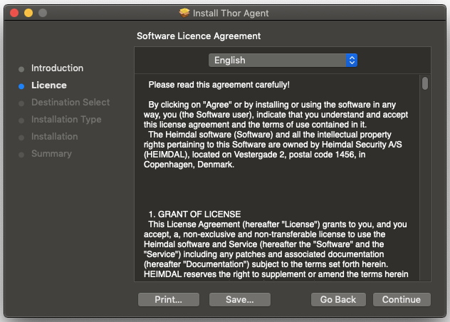Viewport: 450px width, 322px height.
Task: Click the Installation step in the sidebar
Action: pyautogui.click(x=55, y=137)
